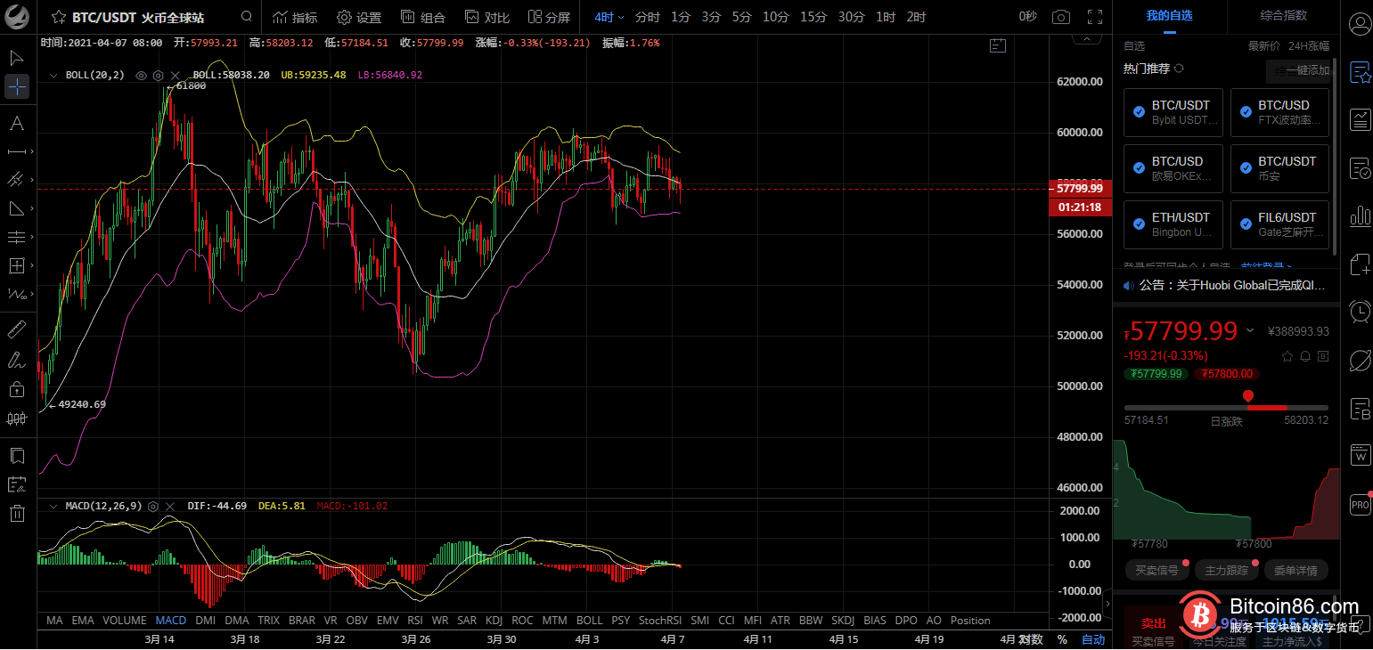Select the text annotation tool
This screenshot has height=650, width=1373.
[16, 123]
